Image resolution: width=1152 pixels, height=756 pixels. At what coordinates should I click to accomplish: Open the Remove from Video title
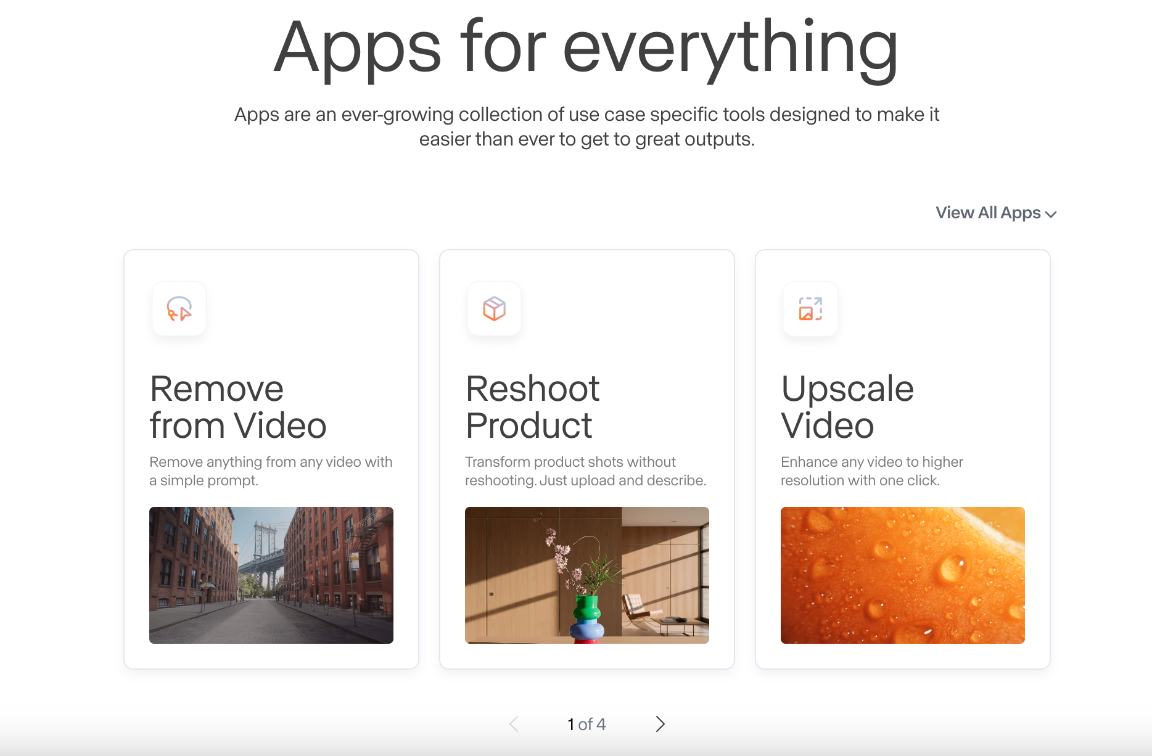tap(237, 407)
